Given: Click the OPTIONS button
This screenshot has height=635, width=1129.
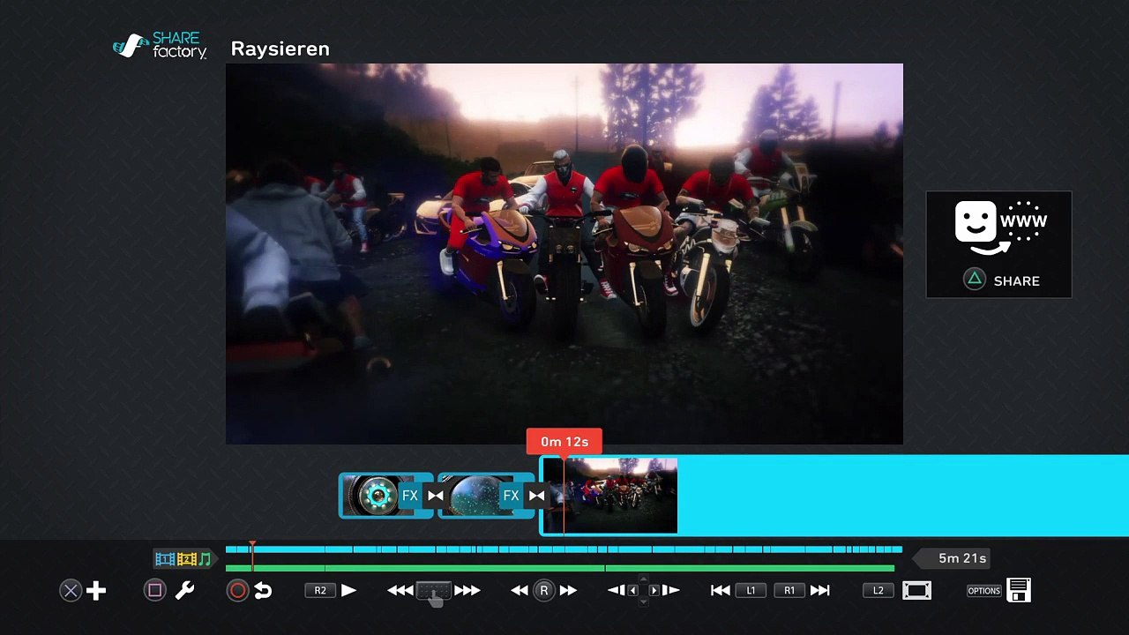Looking at the screenshot, I should coord(984,591).
